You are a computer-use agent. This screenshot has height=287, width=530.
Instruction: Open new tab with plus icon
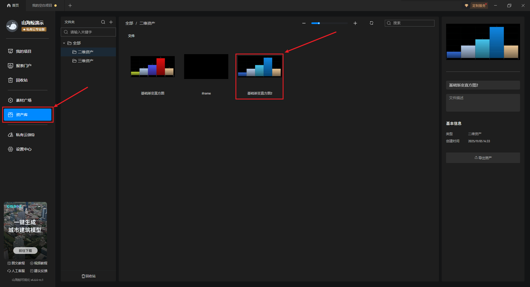(x=70, y=6)
